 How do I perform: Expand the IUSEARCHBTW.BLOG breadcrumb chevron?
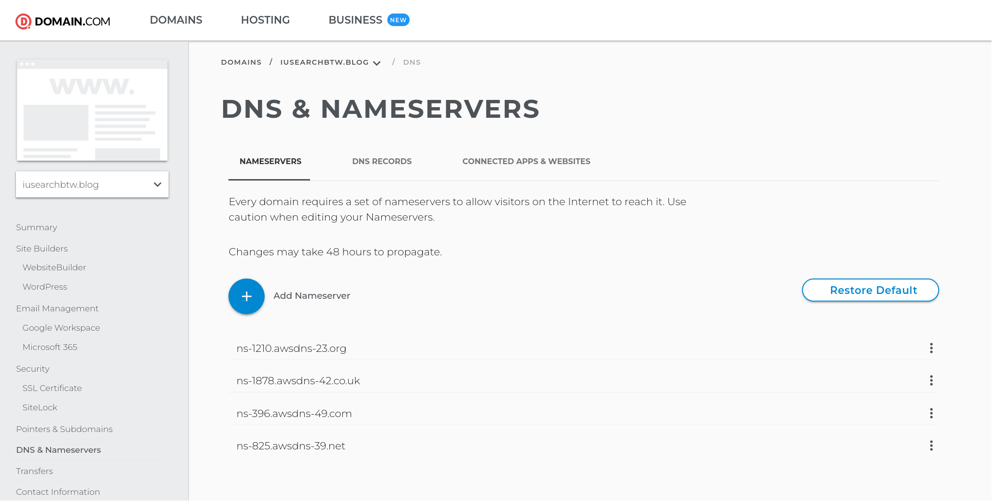coord(377,63)
